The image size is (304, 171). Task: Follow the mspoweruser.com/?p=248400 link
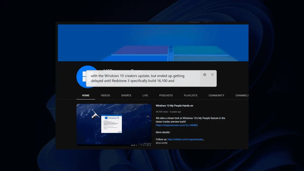click(177, 125)
